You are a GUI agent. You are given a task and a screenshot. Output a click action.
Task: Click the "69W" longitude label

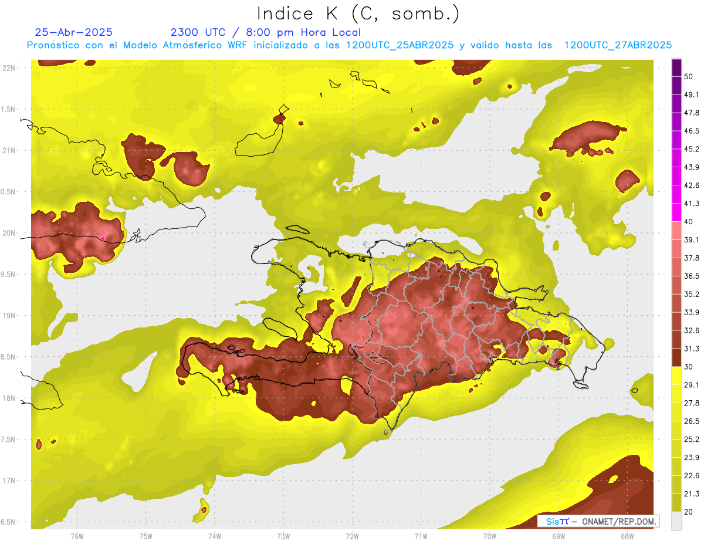click(559, 536)
